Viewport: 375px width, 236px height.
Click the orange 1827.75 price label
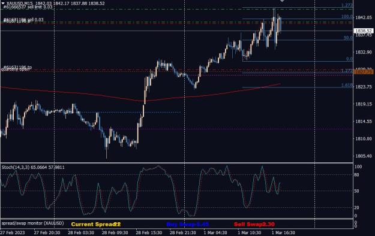364,72
